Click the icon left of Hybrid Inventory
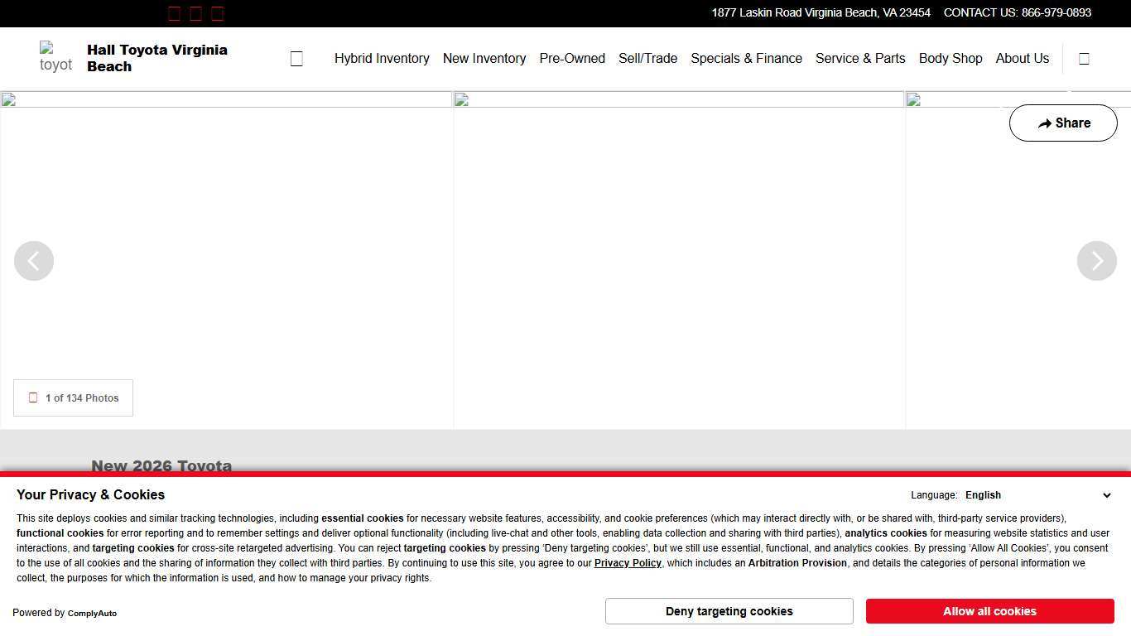The width and height of the screenshot is (1131, 636). 296,59
